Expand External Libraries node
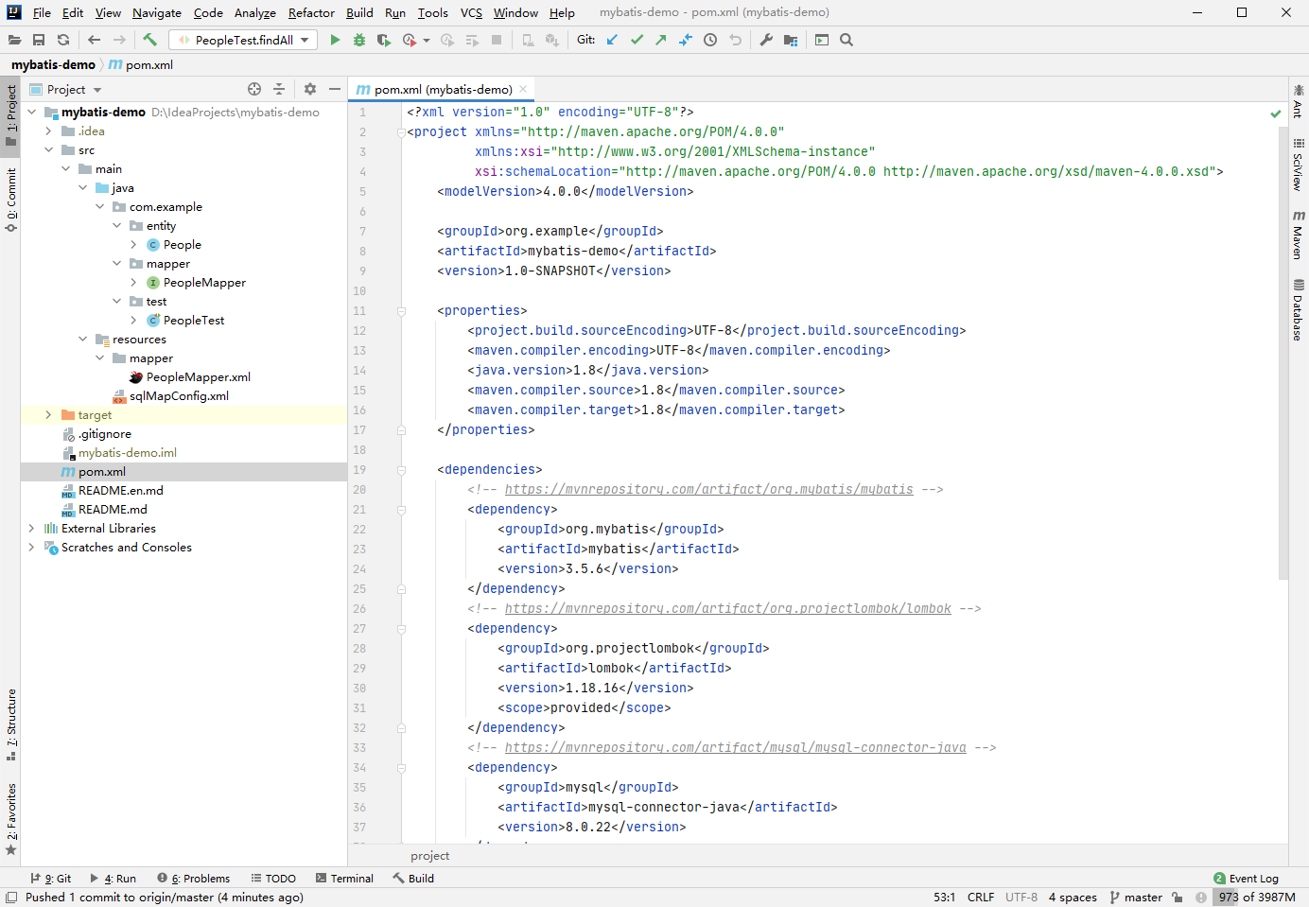The image size is (1309, 907). (x=31, y=529)
